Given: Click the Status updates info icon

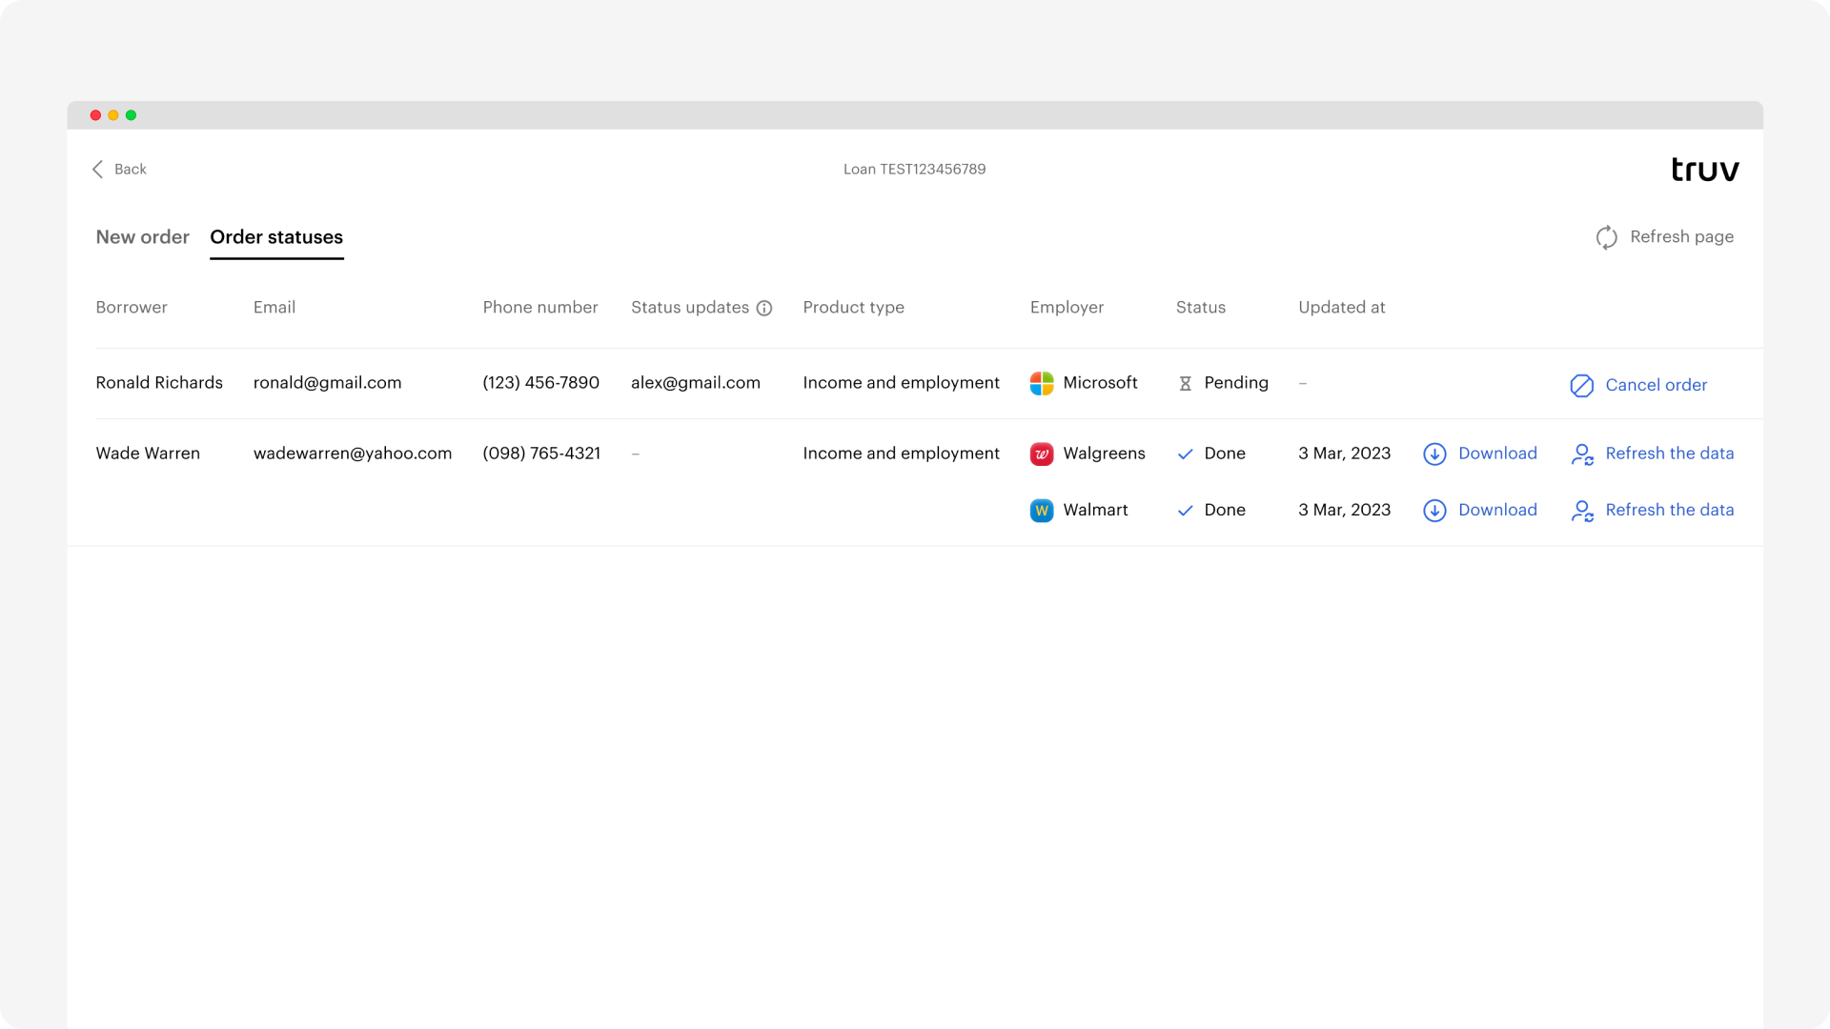Looking at the screenshot, I should (x=763, y=308).
